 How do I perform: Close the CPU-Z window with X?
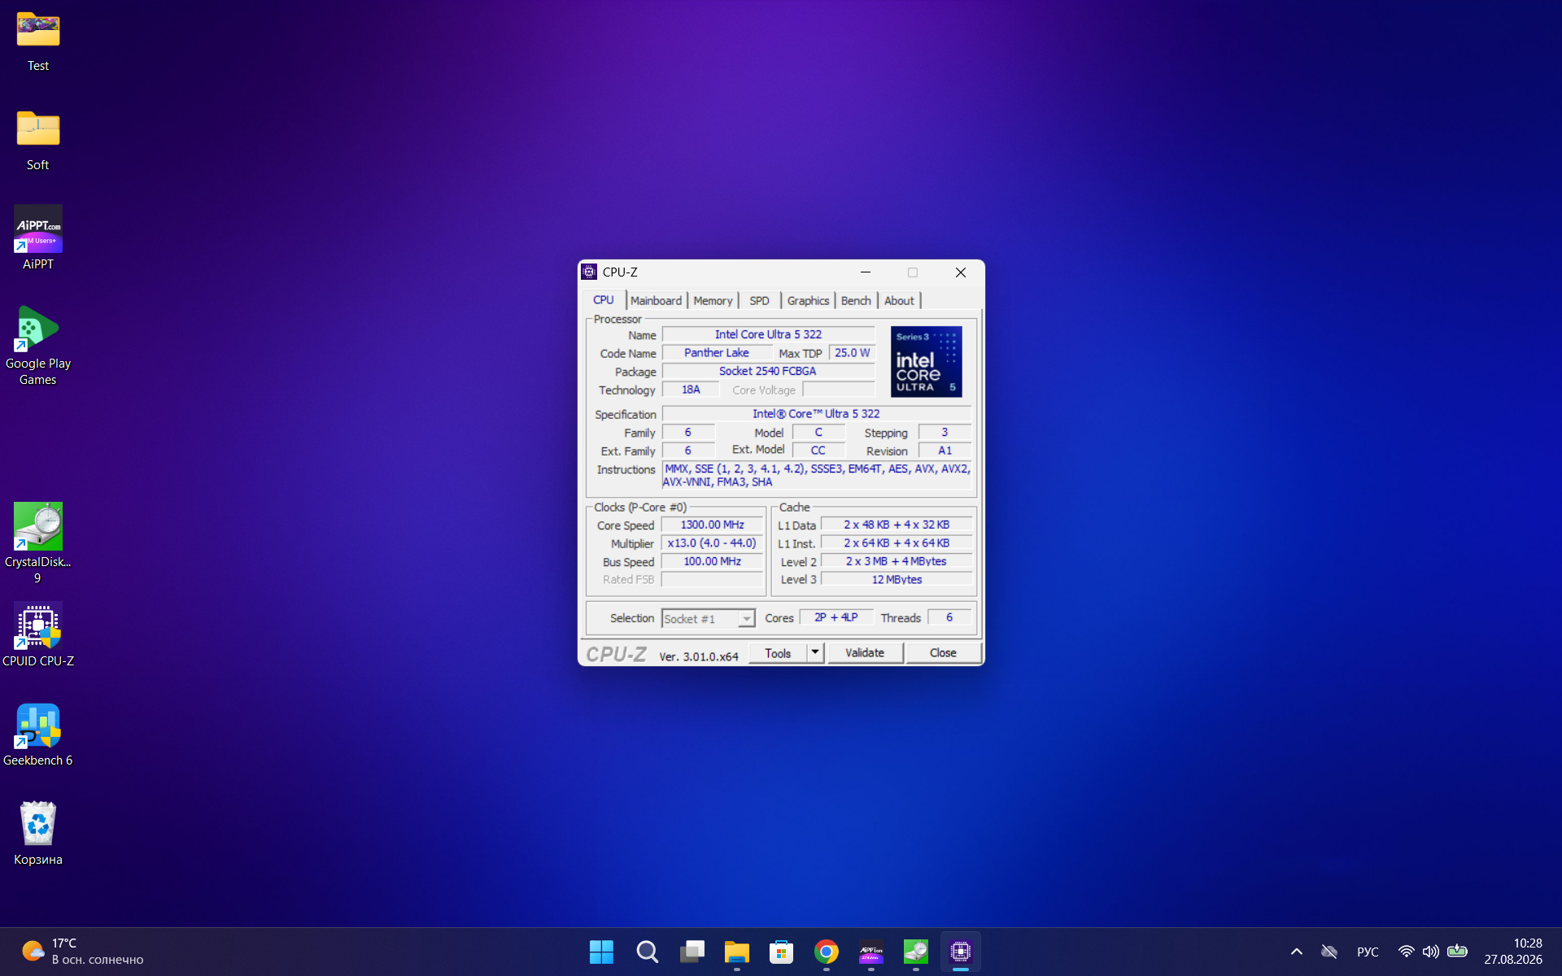click(x=961, y=272)
